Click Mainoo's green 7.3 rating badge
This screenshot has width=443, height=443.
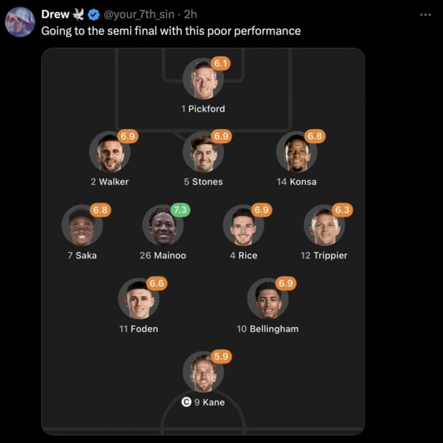(x=181, y=210)
